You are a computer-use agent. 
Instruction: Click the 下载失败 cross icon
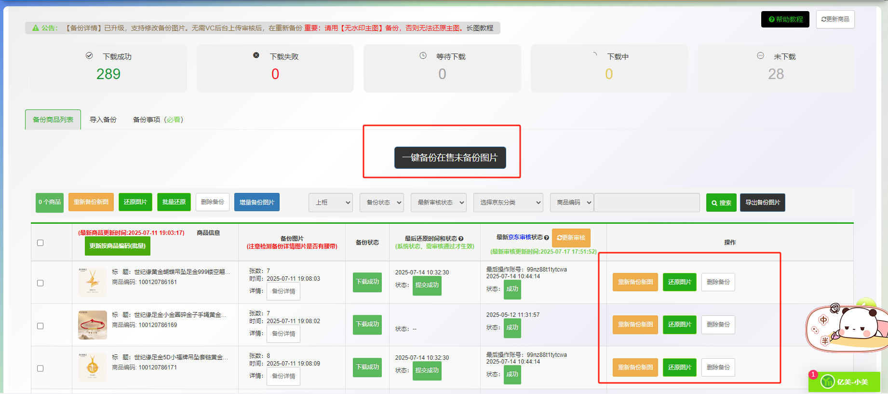(256, 55)
